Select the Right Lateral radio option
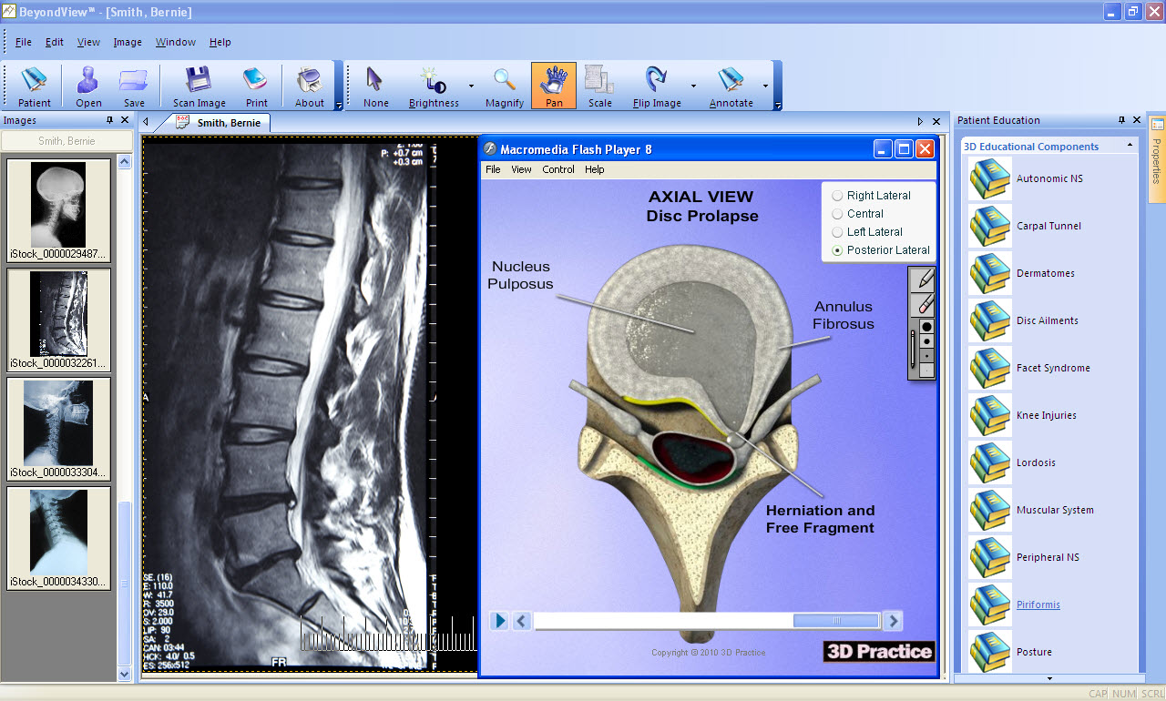 (837, 196)
